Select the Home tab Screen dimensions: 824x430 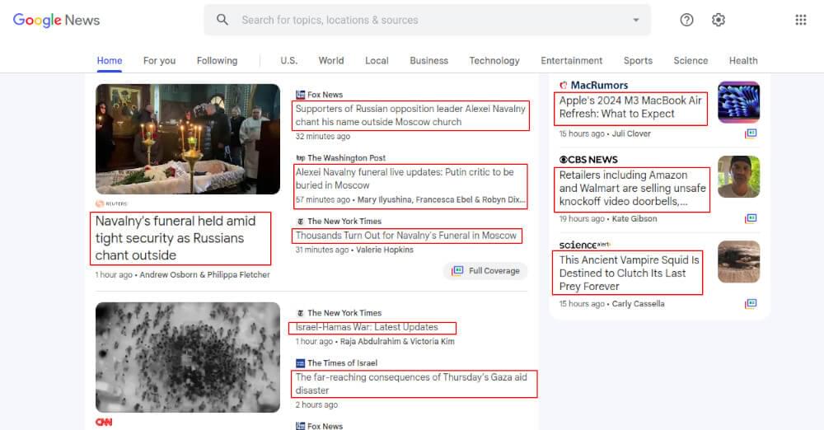pos(110,60)
